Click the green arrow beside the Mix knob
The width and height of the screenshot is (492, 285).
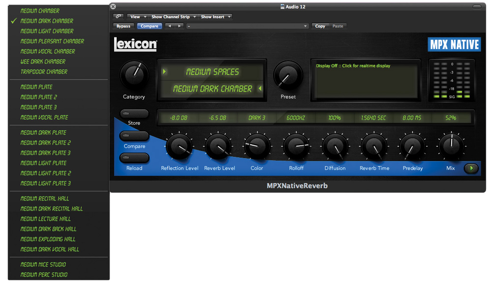pos(471,168)
